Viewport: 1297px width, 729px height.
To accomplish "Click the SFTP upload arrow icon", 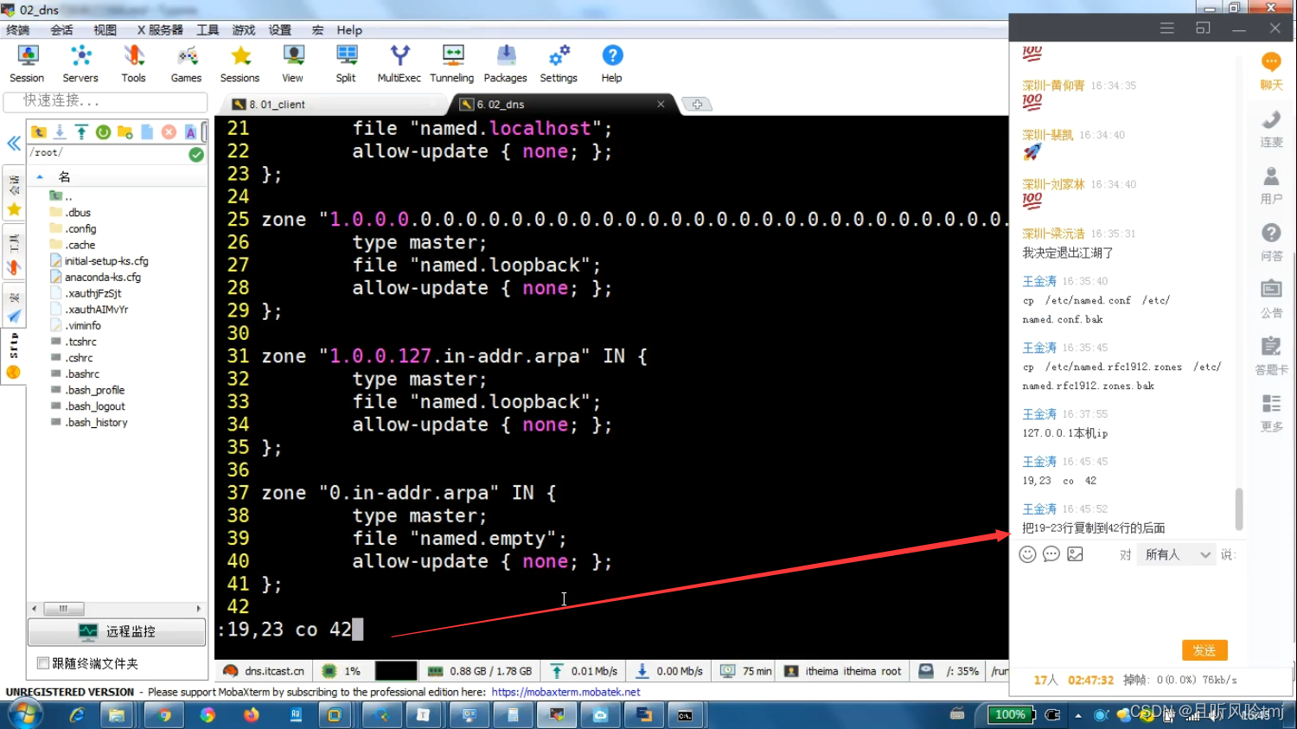I will [81, 131].
